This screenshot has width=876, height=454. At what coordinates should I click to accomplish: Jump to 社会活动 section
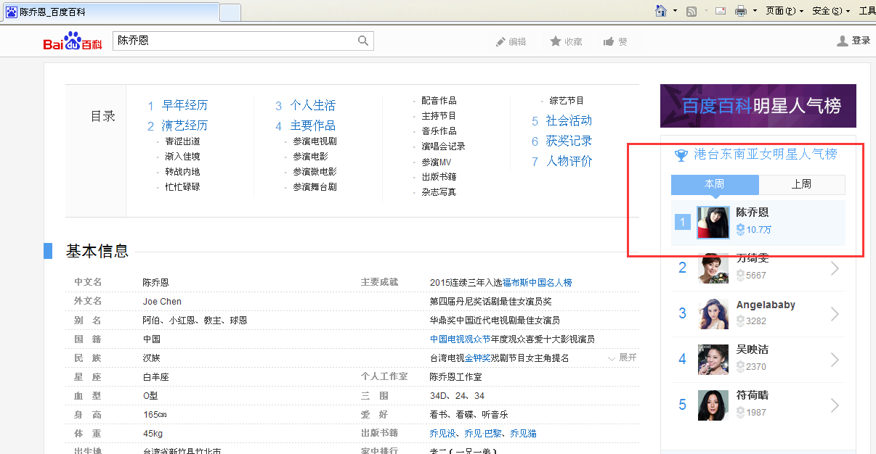[x=569, y=121]
